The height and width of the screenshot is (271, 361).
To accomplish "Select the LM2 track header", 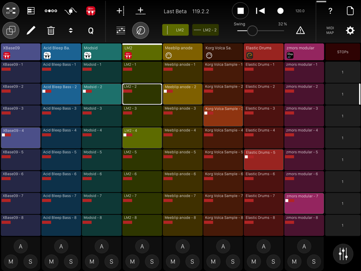I will point(142,52).
